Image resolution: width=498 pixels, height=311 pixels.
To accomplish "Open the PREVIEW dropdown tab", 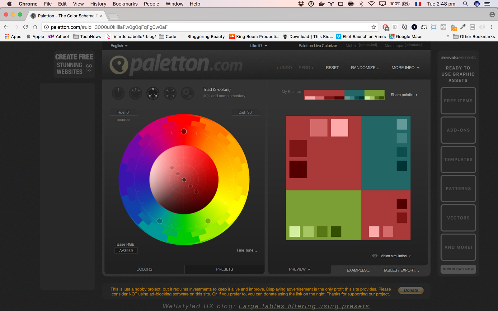I will click(x=299, y=269).
